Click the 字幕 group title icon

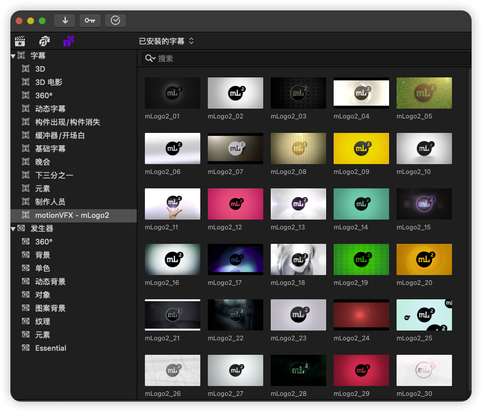tap(21, 55)
